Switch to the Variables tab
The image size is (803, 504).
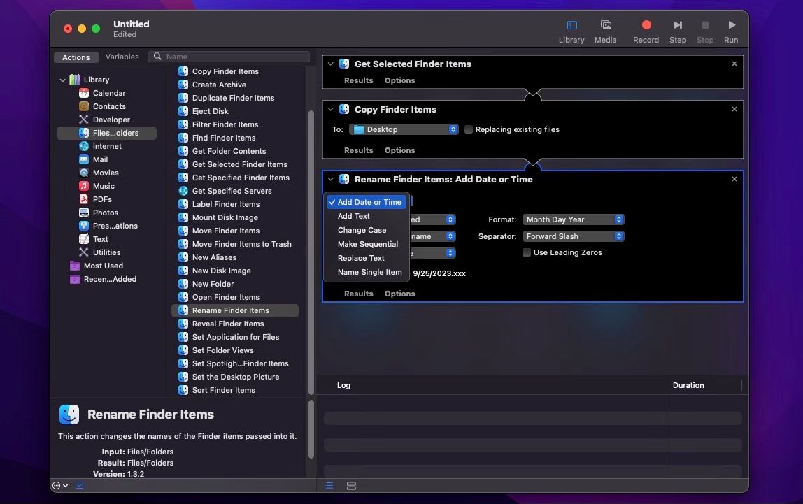point(122,57)
